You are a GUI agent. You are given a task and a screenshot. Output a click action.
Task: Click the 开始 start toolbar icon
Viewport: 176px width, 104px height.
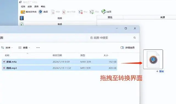pos(92,12)
